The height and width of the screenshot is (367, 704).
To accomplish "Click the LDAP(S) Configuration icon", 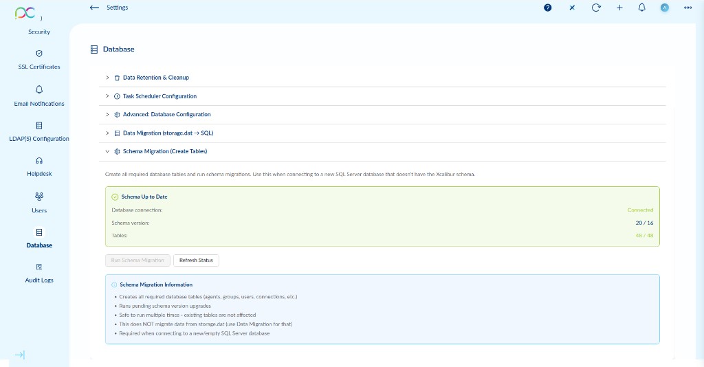I will [x=39, y=126].
